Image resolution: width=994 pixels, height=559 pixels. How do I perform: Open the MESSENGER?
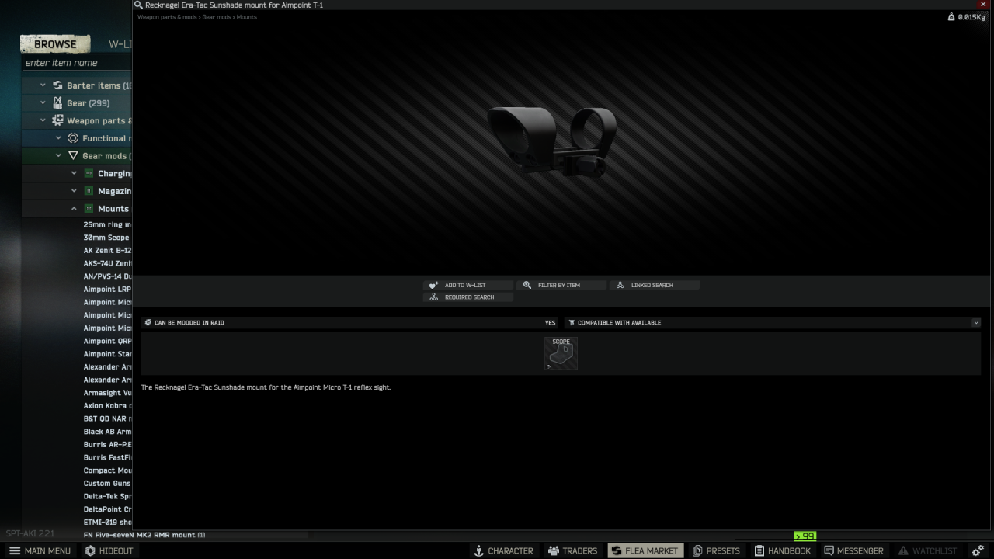(x=853, y=550)
